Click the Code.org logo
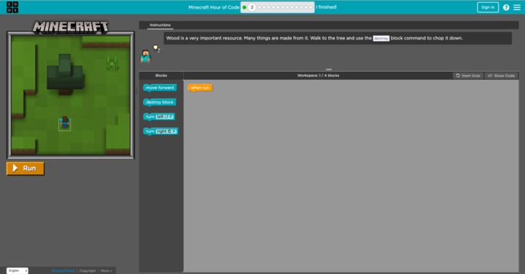The height and width of the screenshot is (274, 525). point(13,7)
